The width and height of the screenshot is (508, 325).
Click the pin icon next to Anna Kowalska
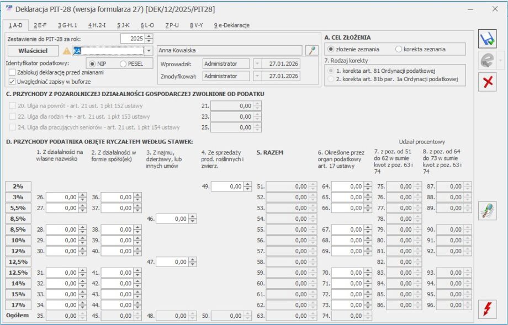coord(311,51)
